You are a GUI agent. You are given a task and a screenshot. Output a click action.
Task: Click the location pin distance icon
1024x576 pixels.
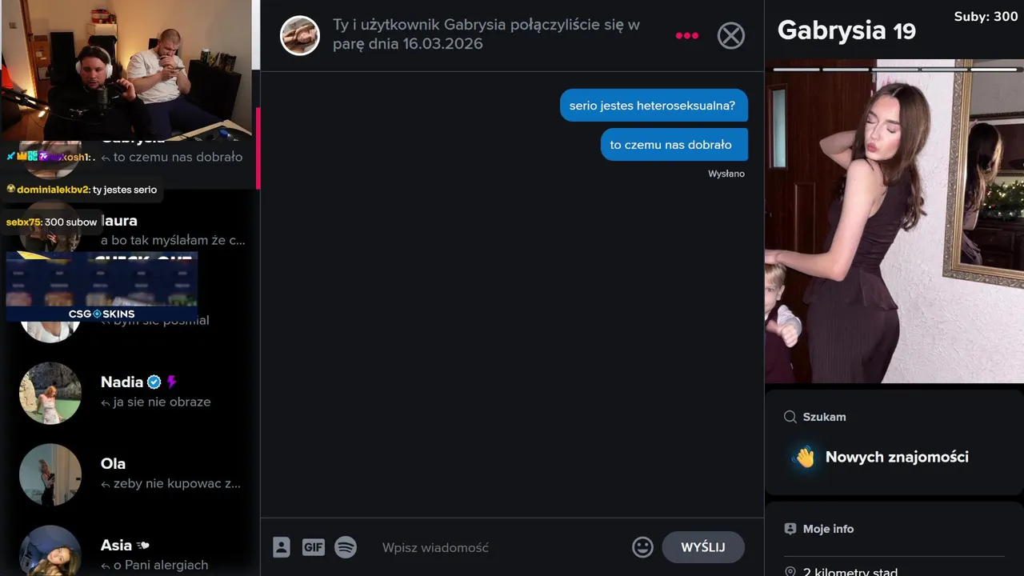790,571
